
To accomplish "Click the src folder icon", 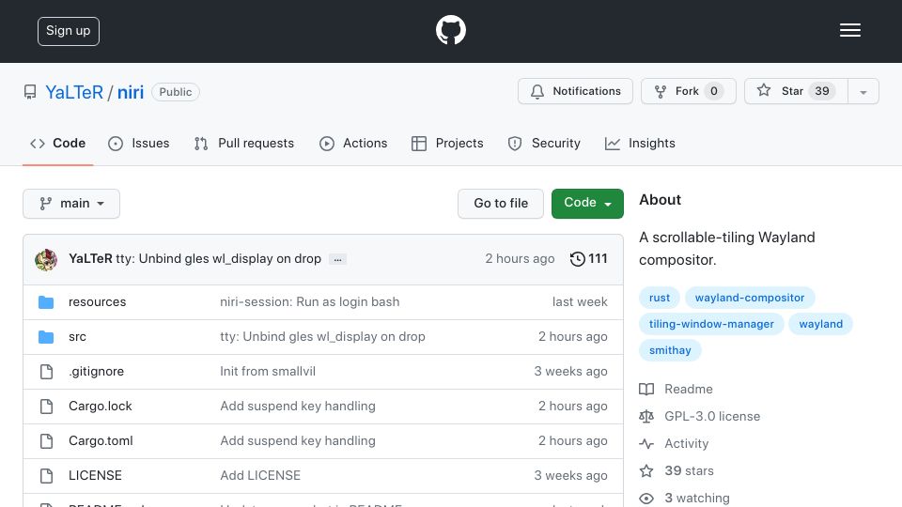I will coord(46,337).
